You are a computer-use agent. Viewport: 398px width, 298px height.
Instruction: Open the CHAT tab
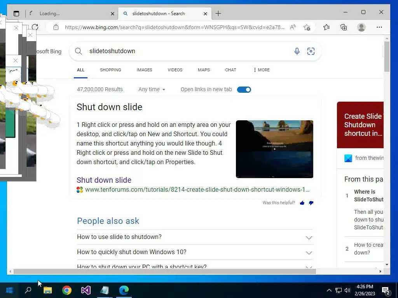pyautogui.click(x=230, y=70)
